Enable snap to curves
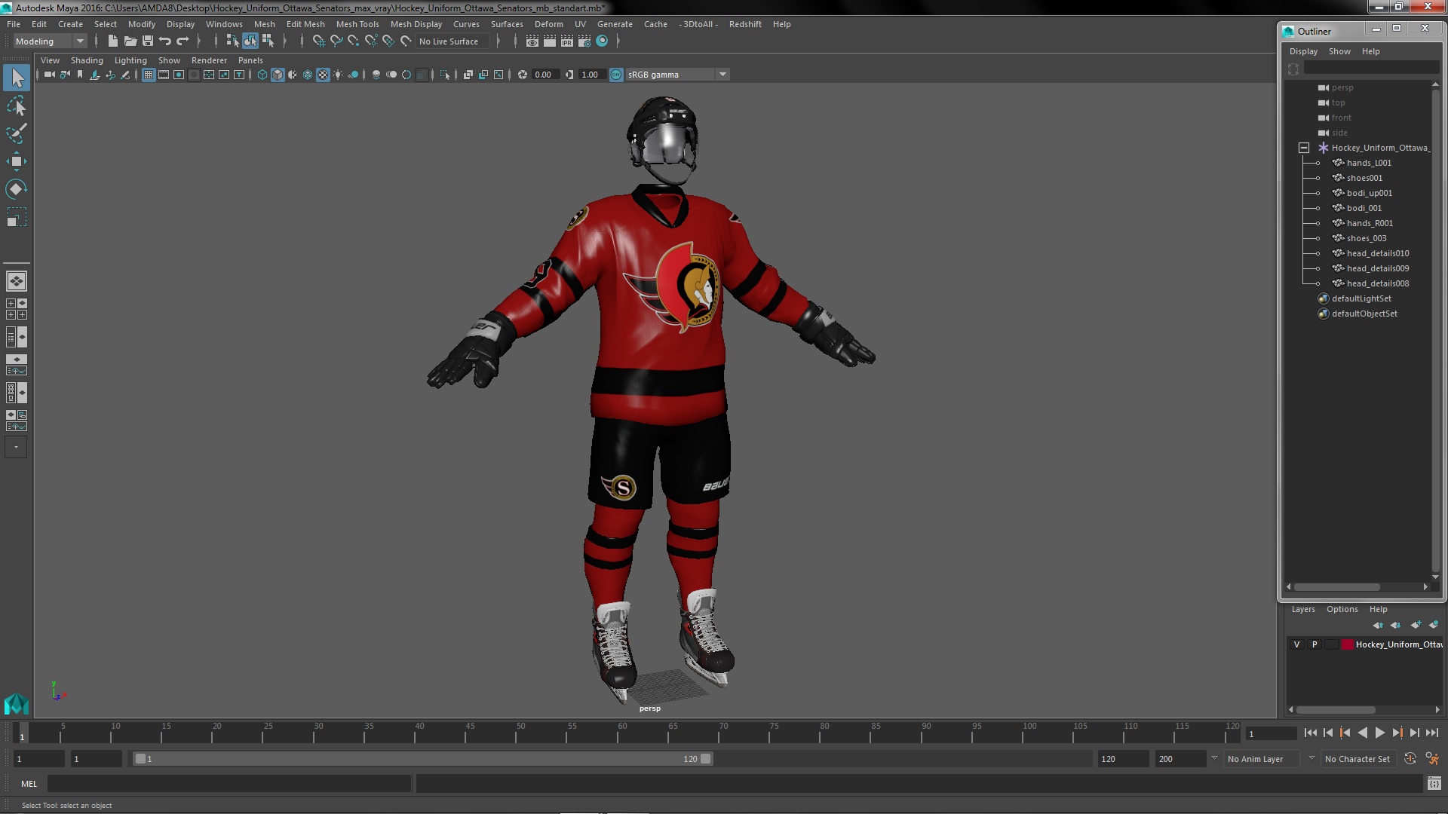 click(336, 41)
